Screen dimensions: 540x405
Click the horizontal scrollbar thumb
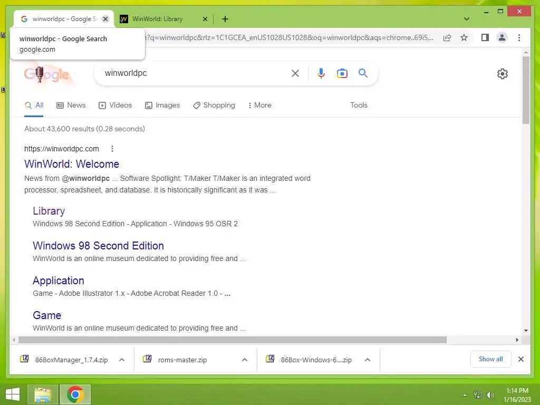tap(233, 340)
